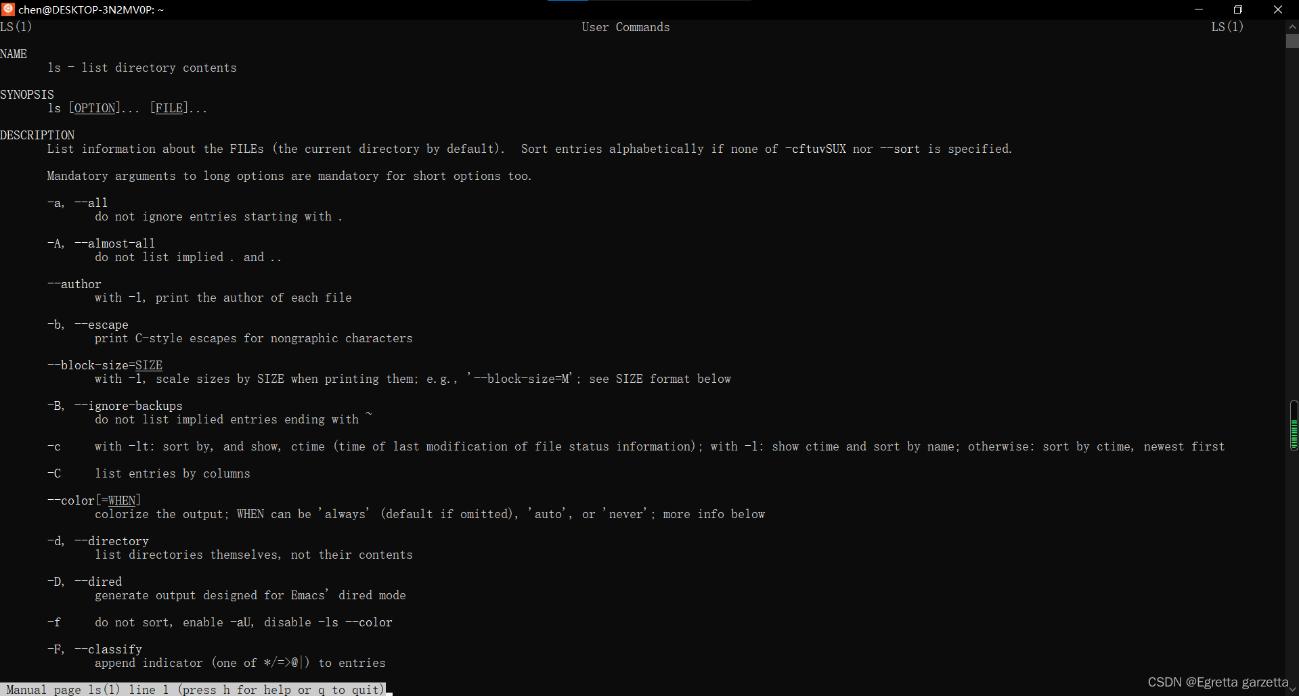The height and width of the screenshot is (696, 1299).
Task: Click the DESCRIPTION section heading
Action: tap(37, 135)
